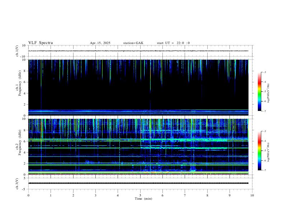Click the 'ch.3(V)' waveform axis label

(x=17, y=184)
